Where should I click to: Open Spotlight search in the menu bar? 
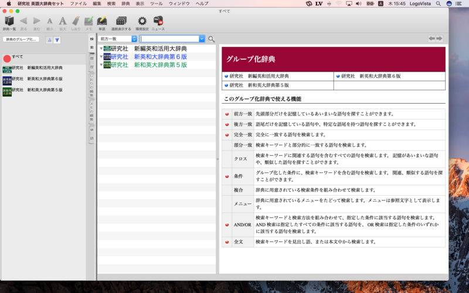(438, 4)
